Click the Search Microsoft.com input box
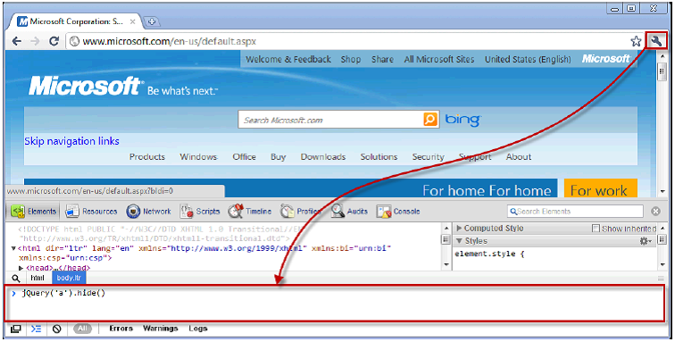 coord(330,120)
